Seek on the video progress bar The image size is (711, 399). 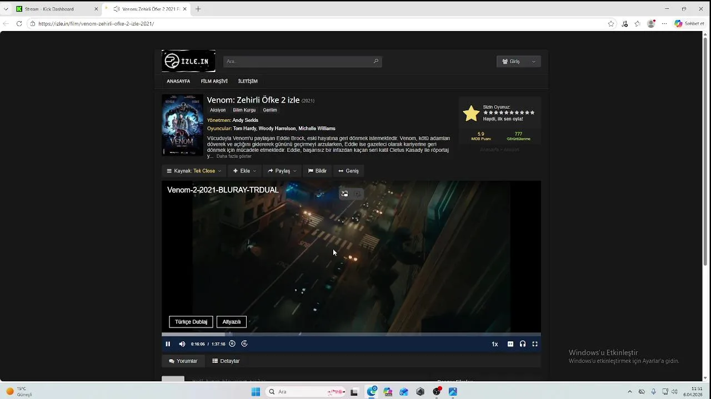351,334
